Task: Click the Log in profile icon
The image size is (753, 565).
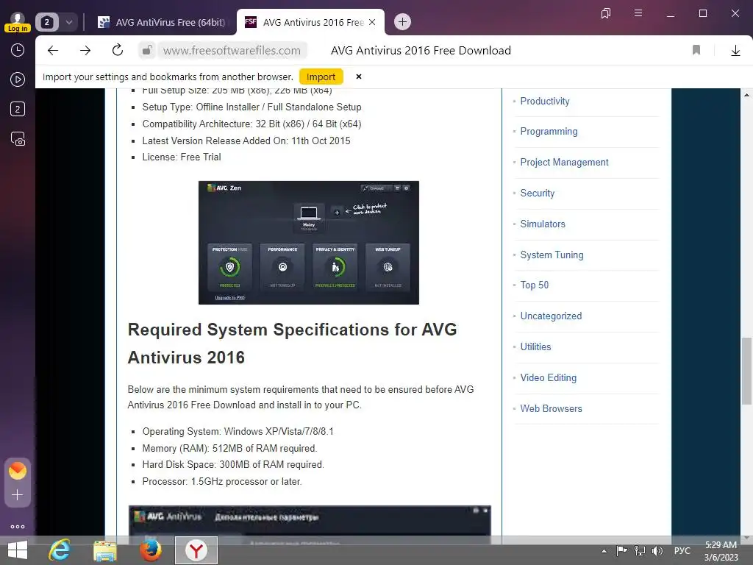Action: [18, 22]
